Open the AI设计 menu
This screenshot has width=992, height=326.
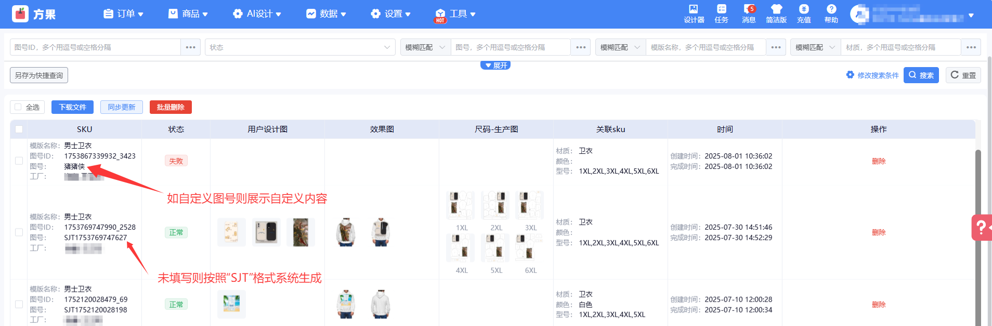(256, 14)
